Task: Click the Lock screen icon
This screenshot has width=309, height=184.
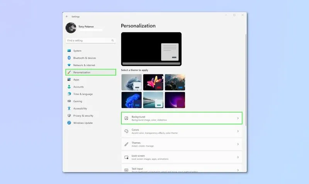Action: click(x=126, y=157)
